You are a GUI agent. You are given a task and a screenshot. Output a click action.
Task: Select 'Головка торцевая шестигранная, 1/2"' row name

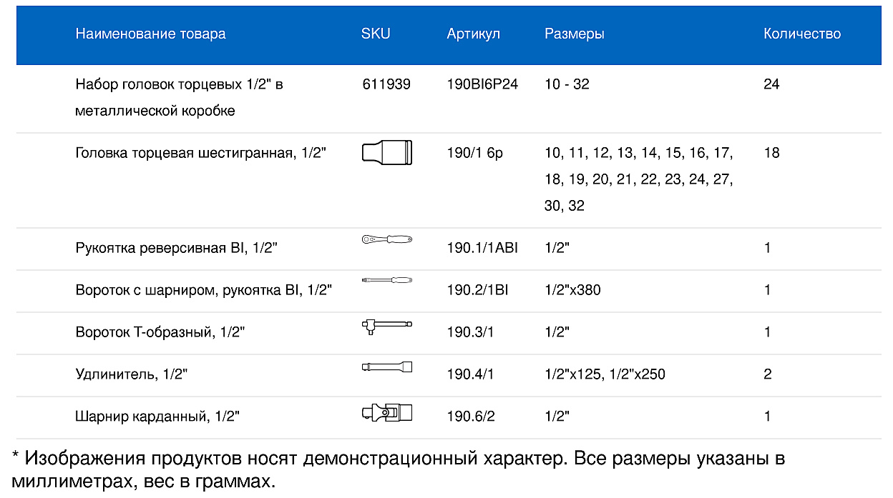click(x=201, y=153)
